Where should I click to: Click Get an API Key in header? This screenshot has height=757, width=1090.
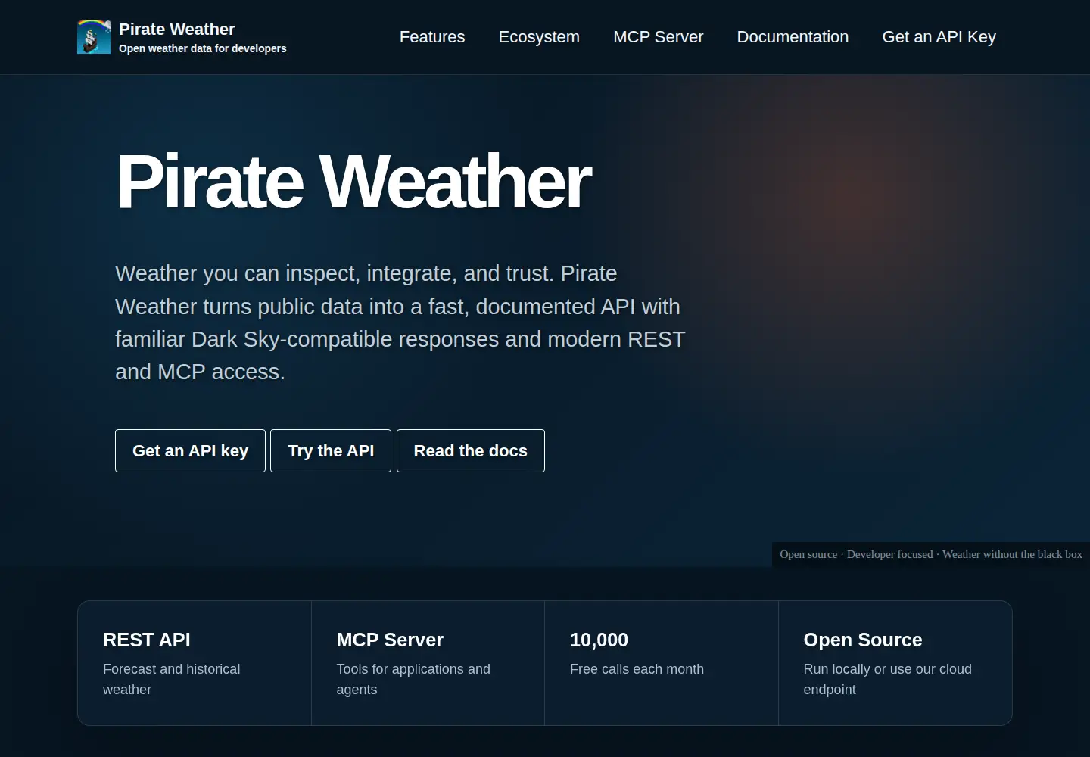(x=939, y=37)
